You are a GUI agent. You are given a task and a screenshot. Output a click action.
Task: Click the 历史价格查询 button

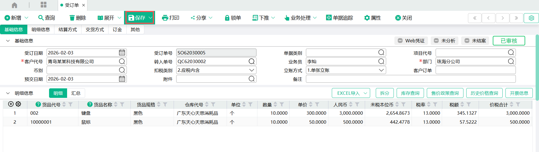point(484,93)
